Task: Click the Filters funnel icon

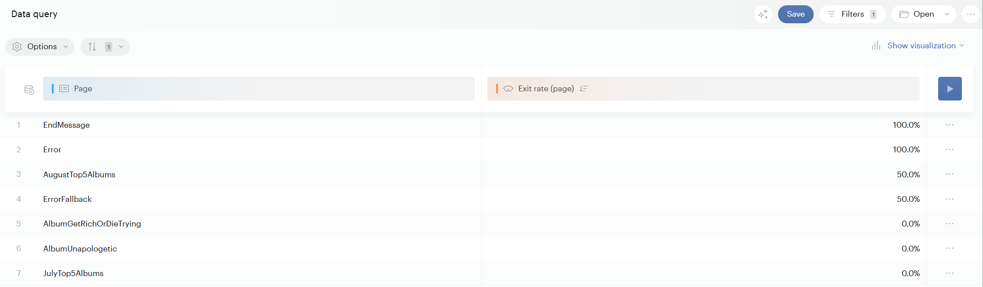Action: [831, 14]
